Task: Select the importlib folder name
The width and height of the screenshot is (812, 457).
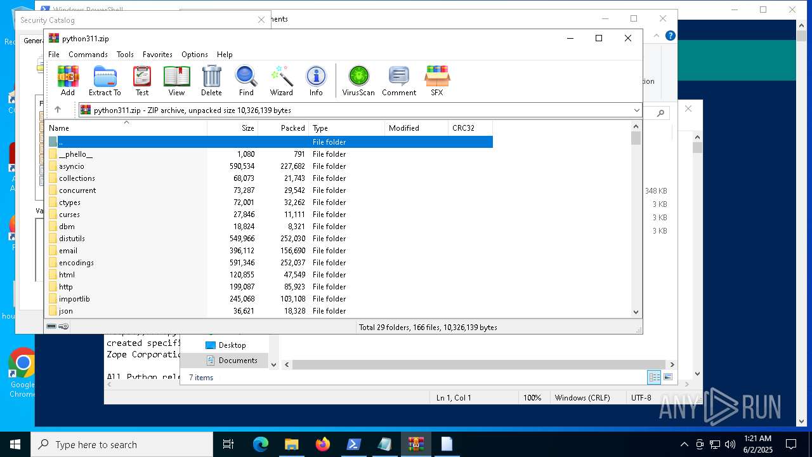Action: pos(74,299)
